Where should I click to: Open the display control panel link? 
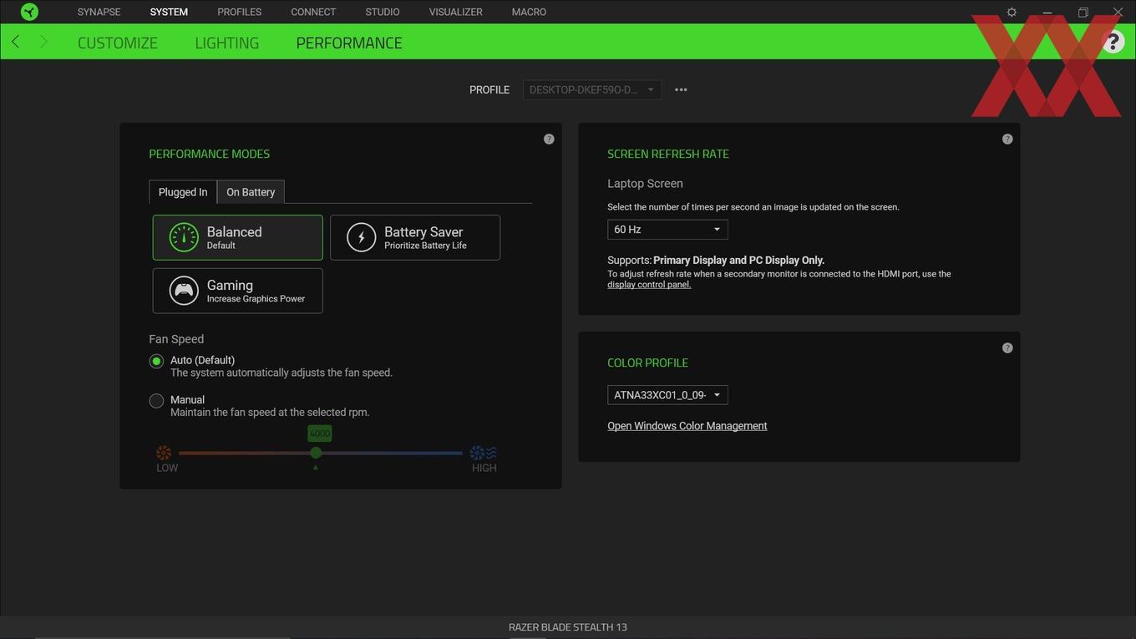click(x=649, y=285)
